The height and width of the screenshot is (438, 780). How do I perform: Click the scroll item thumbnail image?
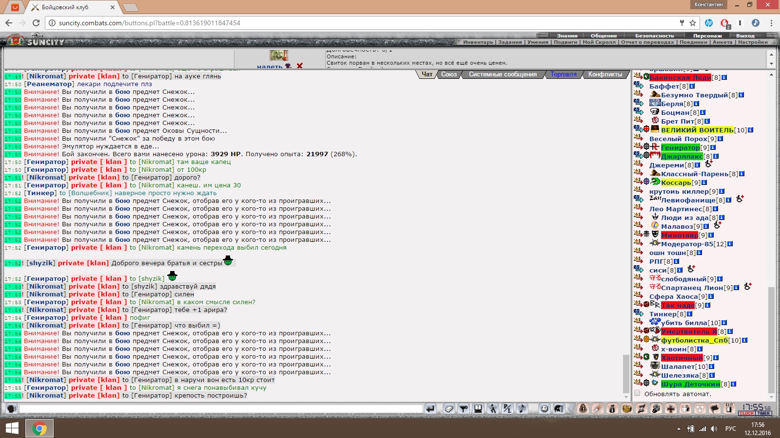[x=279, y=55]
